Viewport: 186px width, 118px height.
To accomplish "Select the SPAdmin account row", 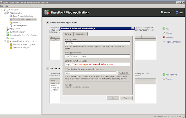I will click(54, 90).
